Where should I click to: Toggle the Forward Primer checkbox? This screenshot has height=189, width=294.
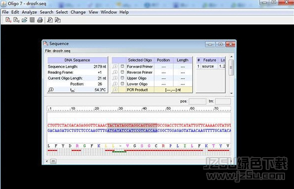(x=123, y=66)
